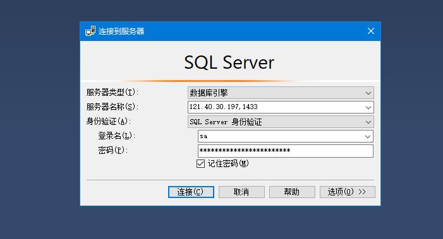The image size is (443, 239).
Task: Click the 记住密码(M) label text
Action: pos(228,163)
